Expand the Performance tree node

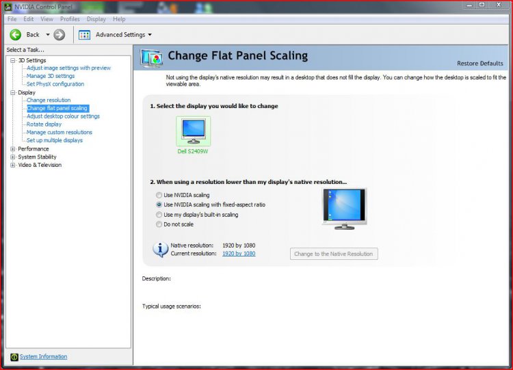click(13, 149)
